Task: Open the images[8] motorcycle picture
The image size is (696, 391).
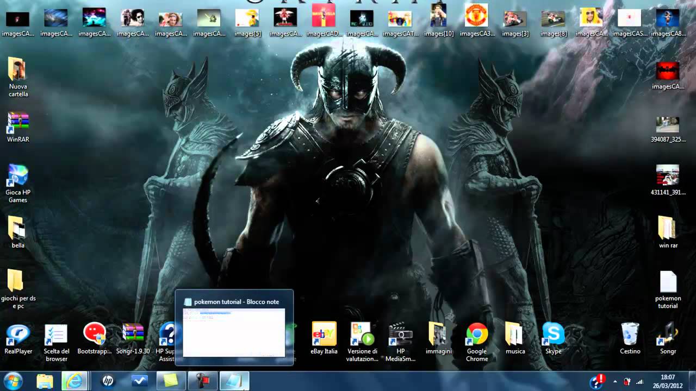Action: click(x=553, y=22)
